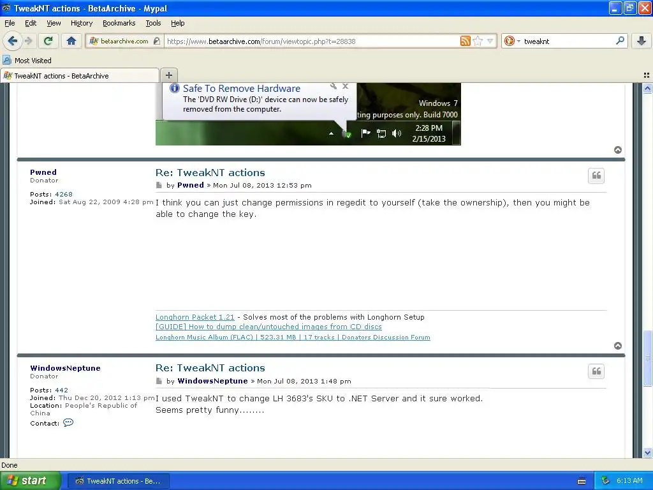Click the author name Pwned in byline
Image resolution: width=653 pixels, height=490 pixels.
191,185
